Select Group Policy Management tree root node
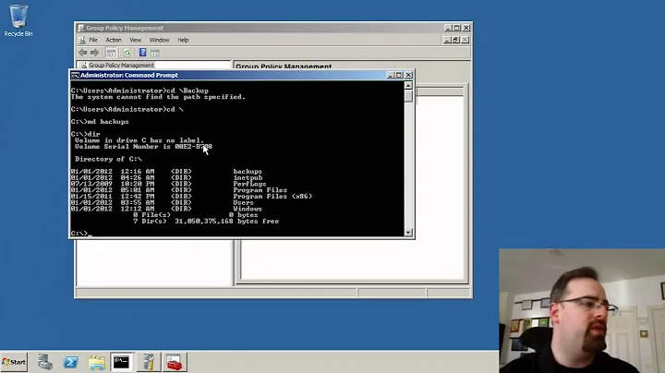This screenshot has width=665, height=373. 121,66
